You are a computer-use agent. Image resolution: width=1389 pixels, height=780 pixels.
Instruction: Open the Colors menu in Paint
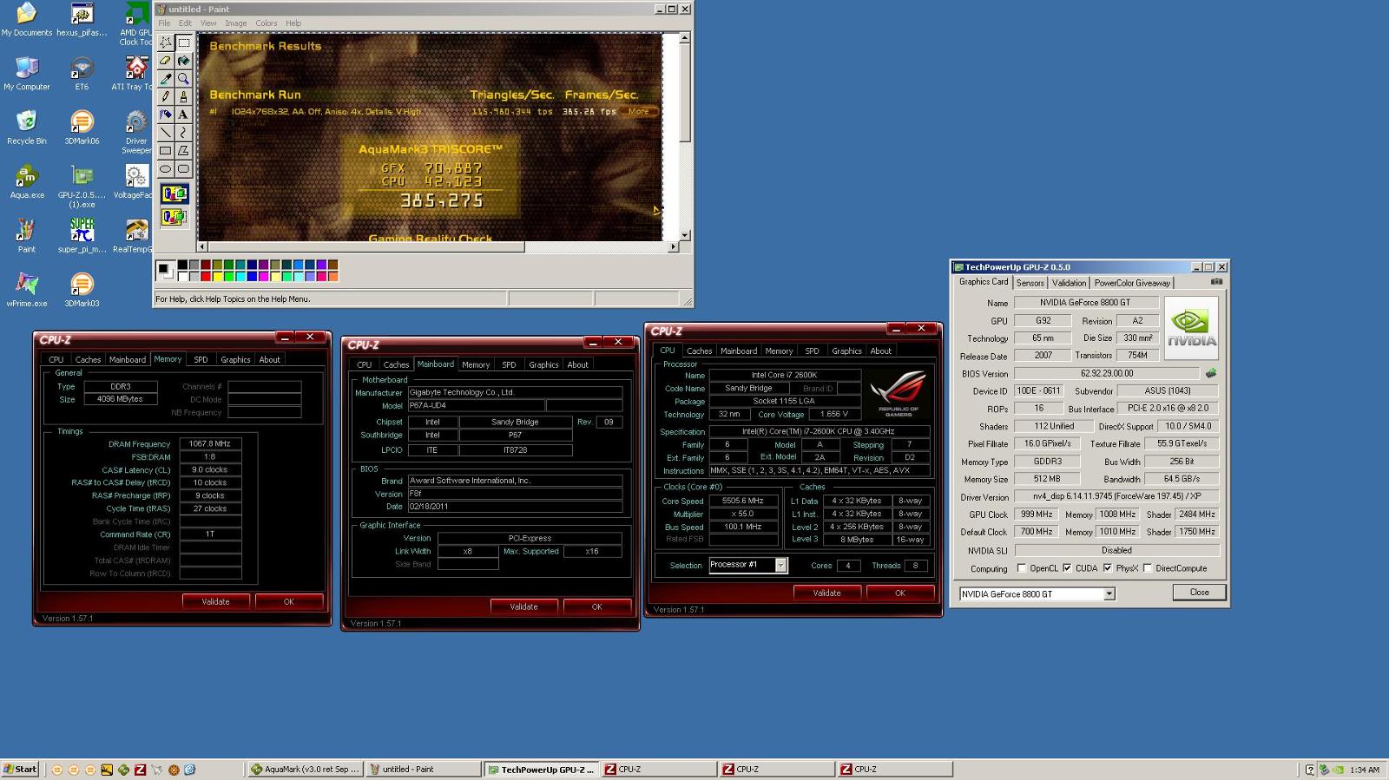click(267, 23)
